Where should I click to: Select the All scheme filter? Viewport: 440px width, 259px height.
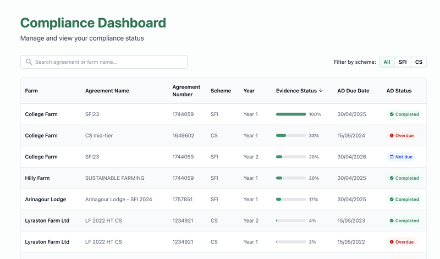click(387, 62)
